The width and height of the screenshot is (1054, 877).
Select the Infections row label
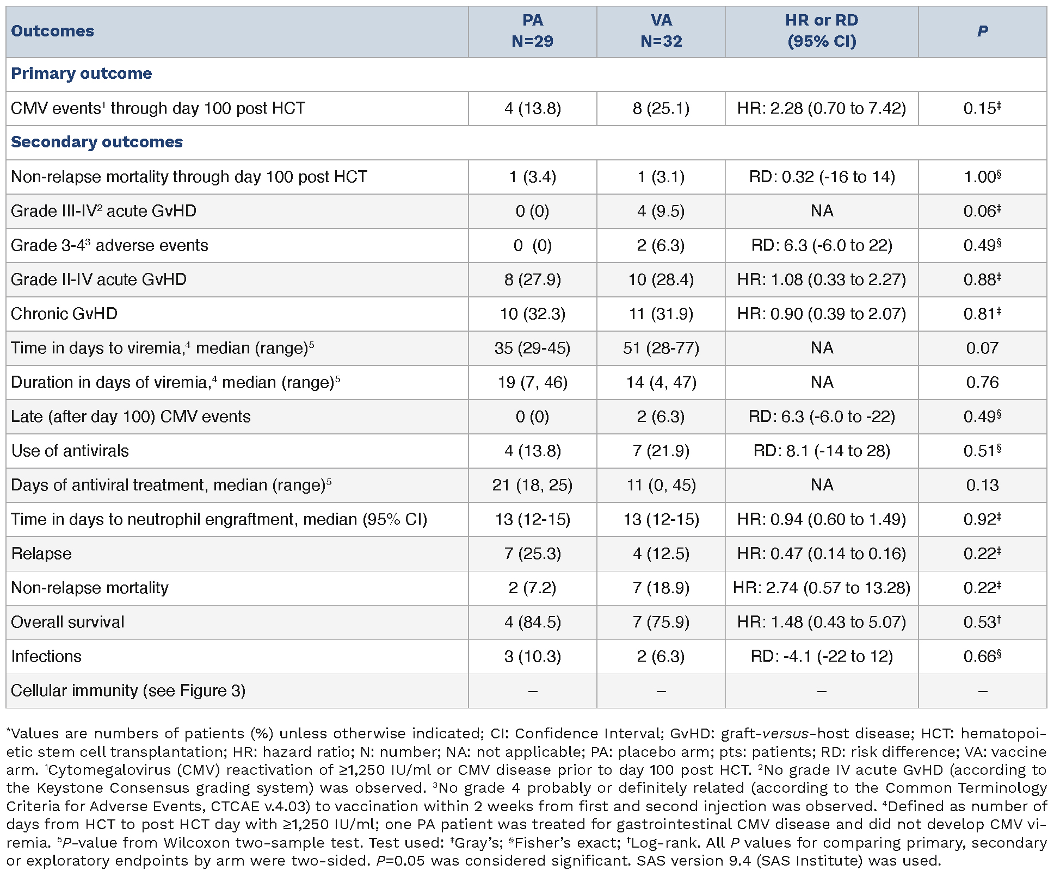[x=46, y=656]
